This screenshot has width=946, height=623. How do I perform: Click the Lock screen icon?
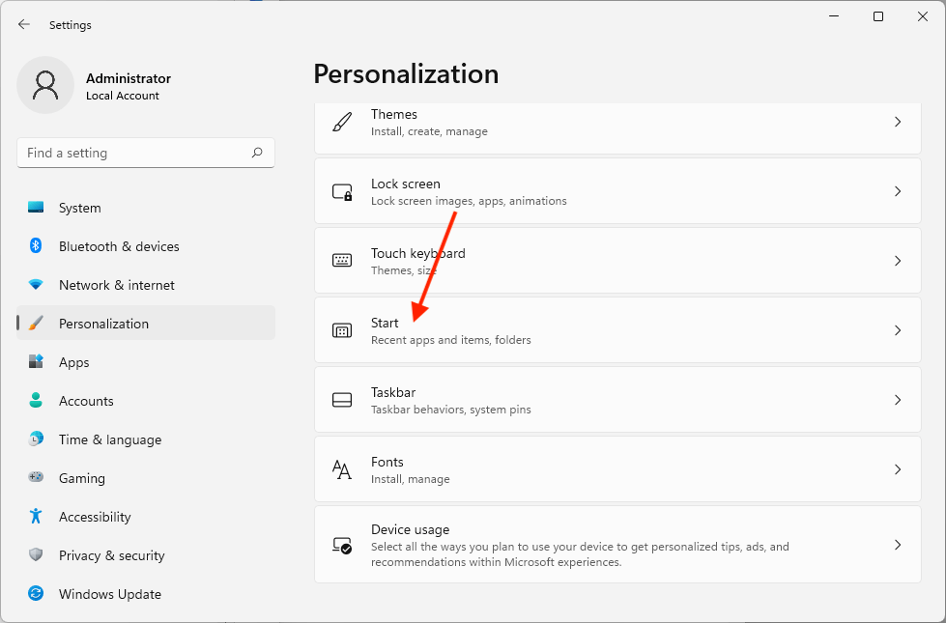point(342,192)
